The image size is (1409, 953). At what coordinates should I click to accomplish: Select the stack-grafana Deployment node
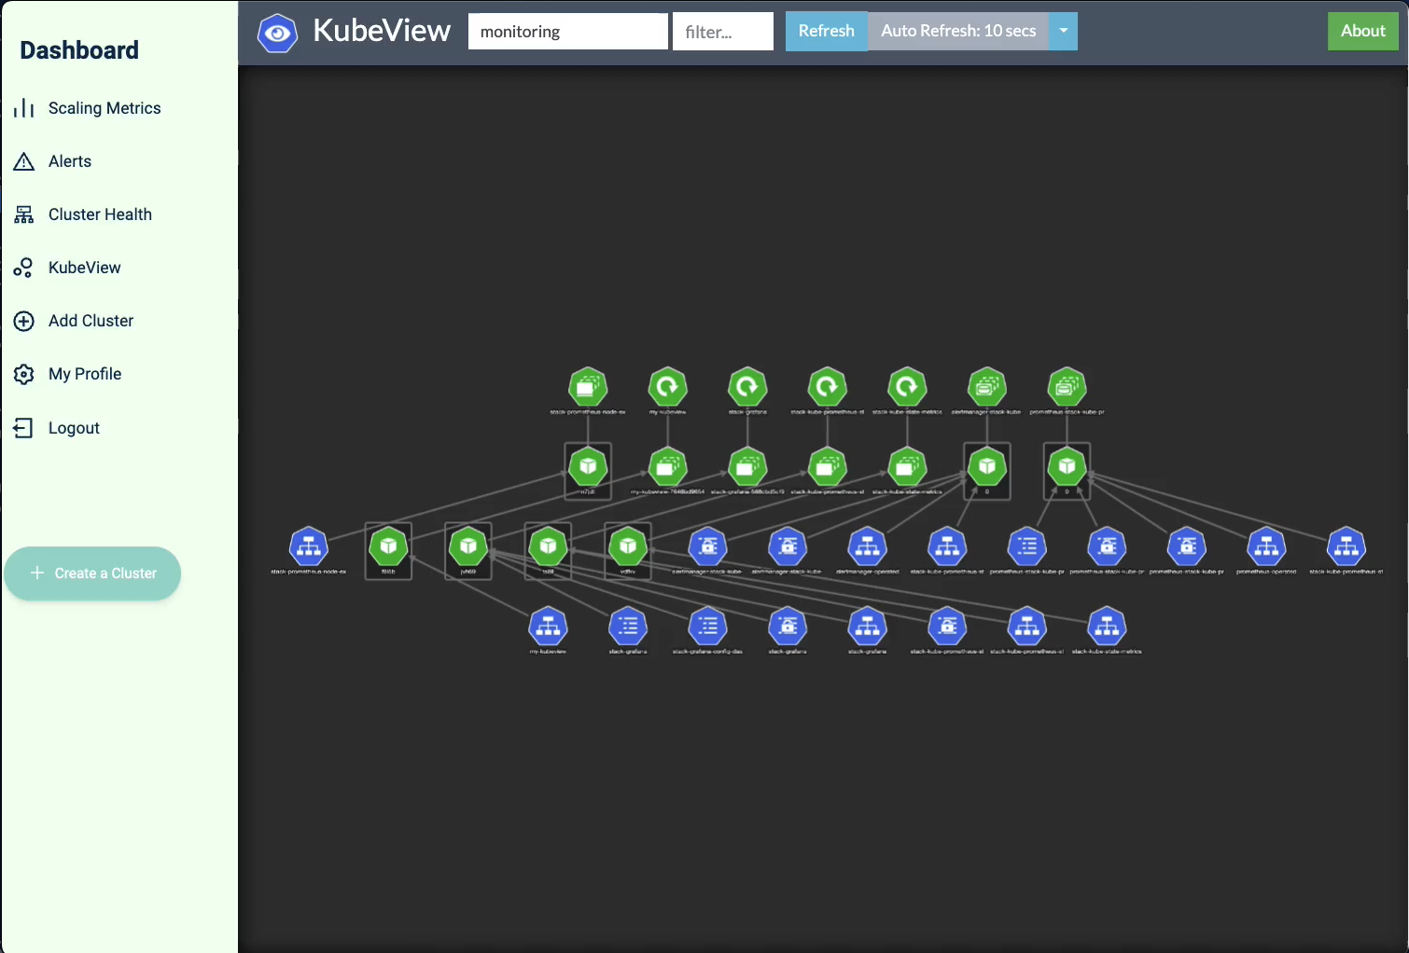click(x=747, y=387)
